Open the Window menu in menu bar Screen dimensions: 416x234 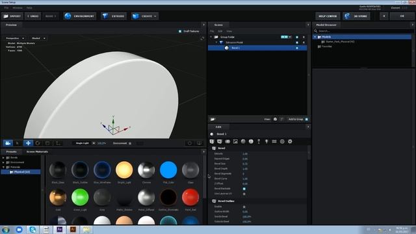[18, 8]
